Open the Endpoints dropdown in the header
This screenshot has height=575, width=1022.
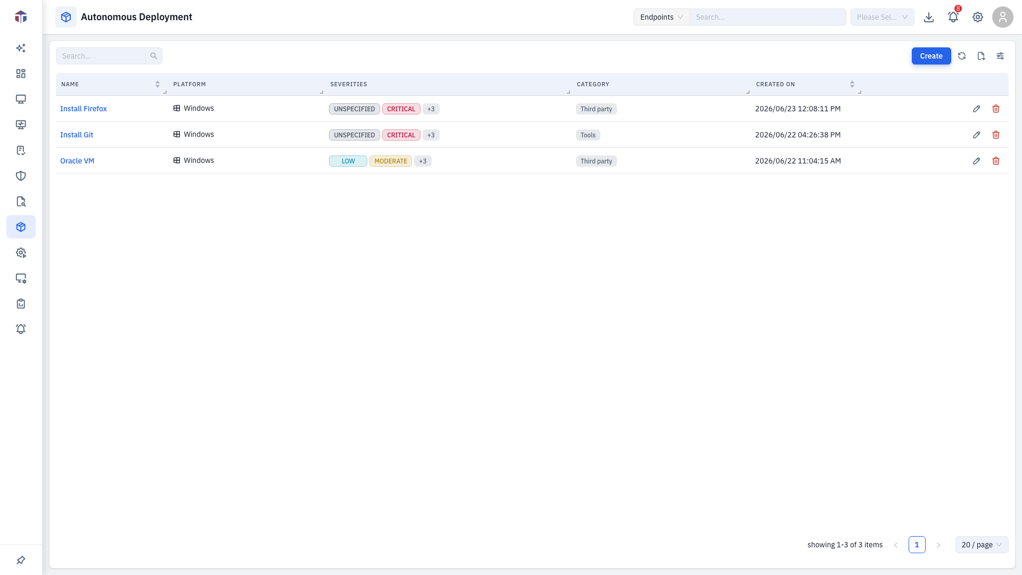tap(662, 17)
